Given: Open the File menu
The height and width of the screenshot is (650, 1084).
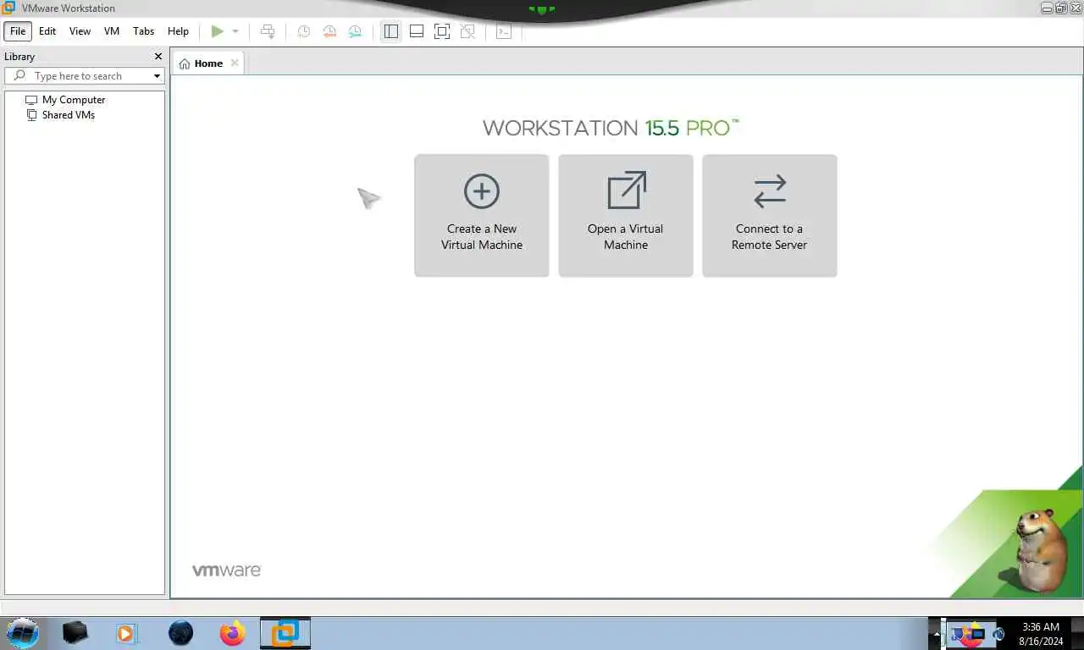Looking at the screenshot, I should point(18,31).
